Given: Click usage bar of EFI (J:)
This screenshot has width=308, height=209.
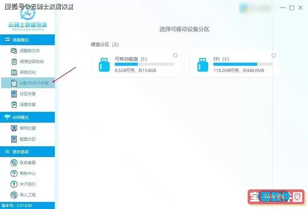Looking at the screenshot, I should (243, 64).
